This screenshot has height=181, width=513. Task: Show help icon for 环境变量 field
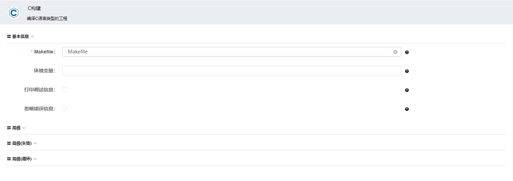coord(407,71)
